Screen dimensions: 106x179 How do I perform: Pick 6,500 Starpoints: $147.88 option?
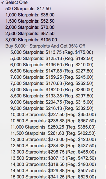[53, 71]
